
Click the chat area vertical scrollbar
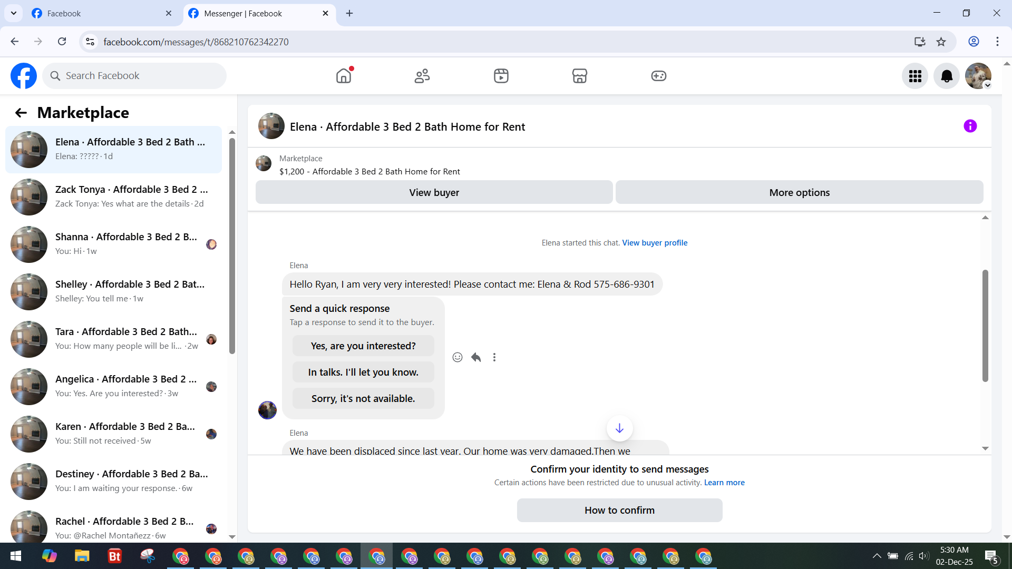click(x=985, y=326)
